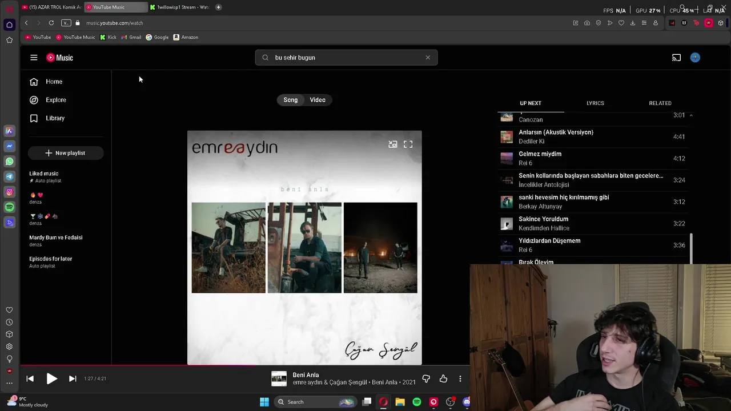Viewport: 731px width, 411px height.
Task: Click the queue panel scrollbar
Action: coord(692,249)
